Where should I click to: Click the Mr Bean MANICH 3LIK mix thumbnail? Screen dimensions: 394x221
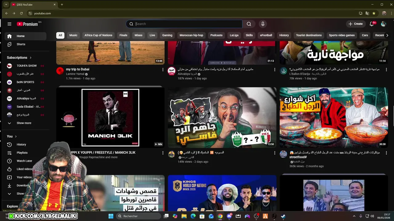pyautogui.click(x=111, y=118)
